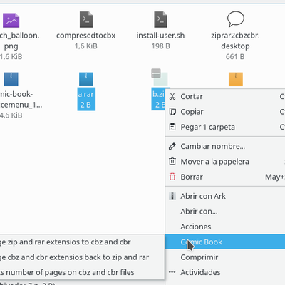Select the install-user.sh script icon
Screen dimensions: 285x285
coord(160,19)
